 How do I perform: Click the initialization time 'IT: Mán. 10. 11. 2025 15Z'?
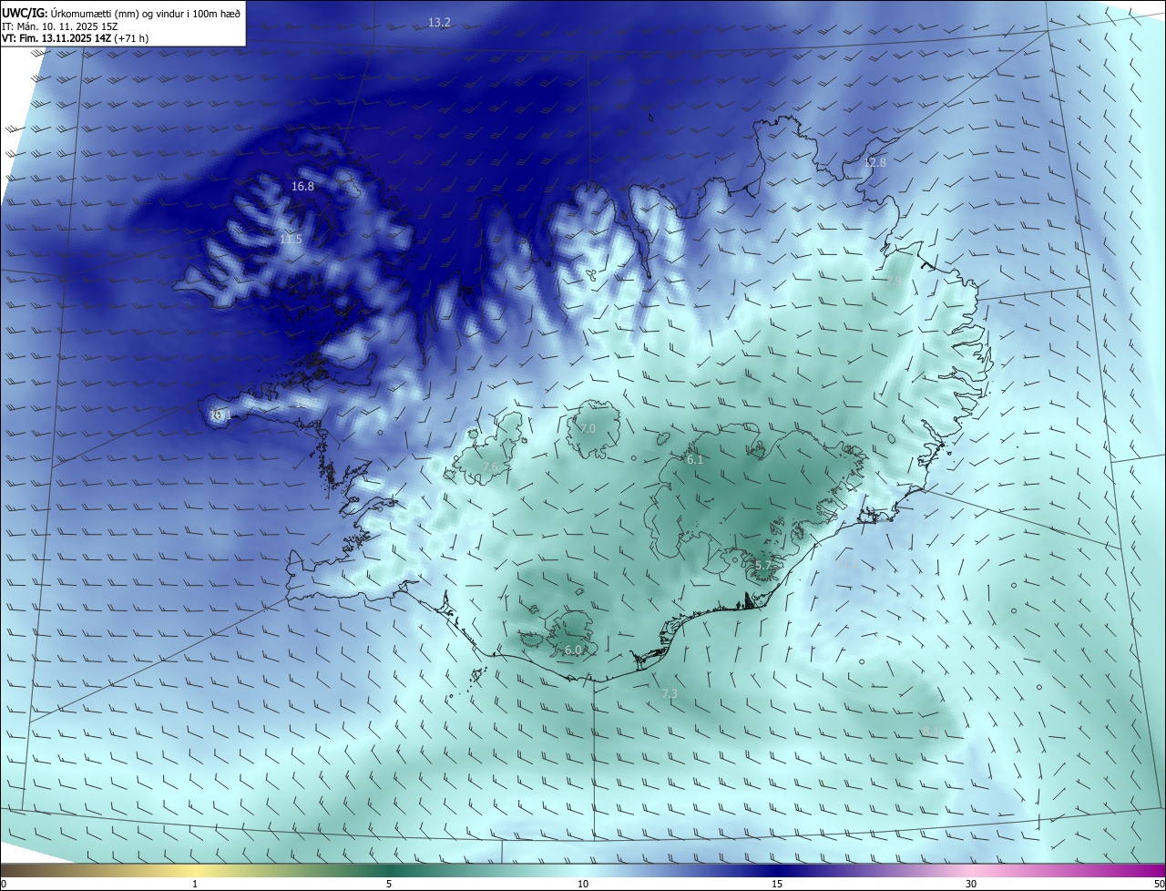(59, 26)
